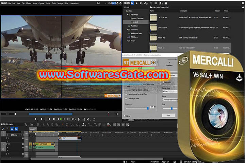Sort effects by Description column header
Image resolution: width=245 pixels, height=163 pixels.
184,11
